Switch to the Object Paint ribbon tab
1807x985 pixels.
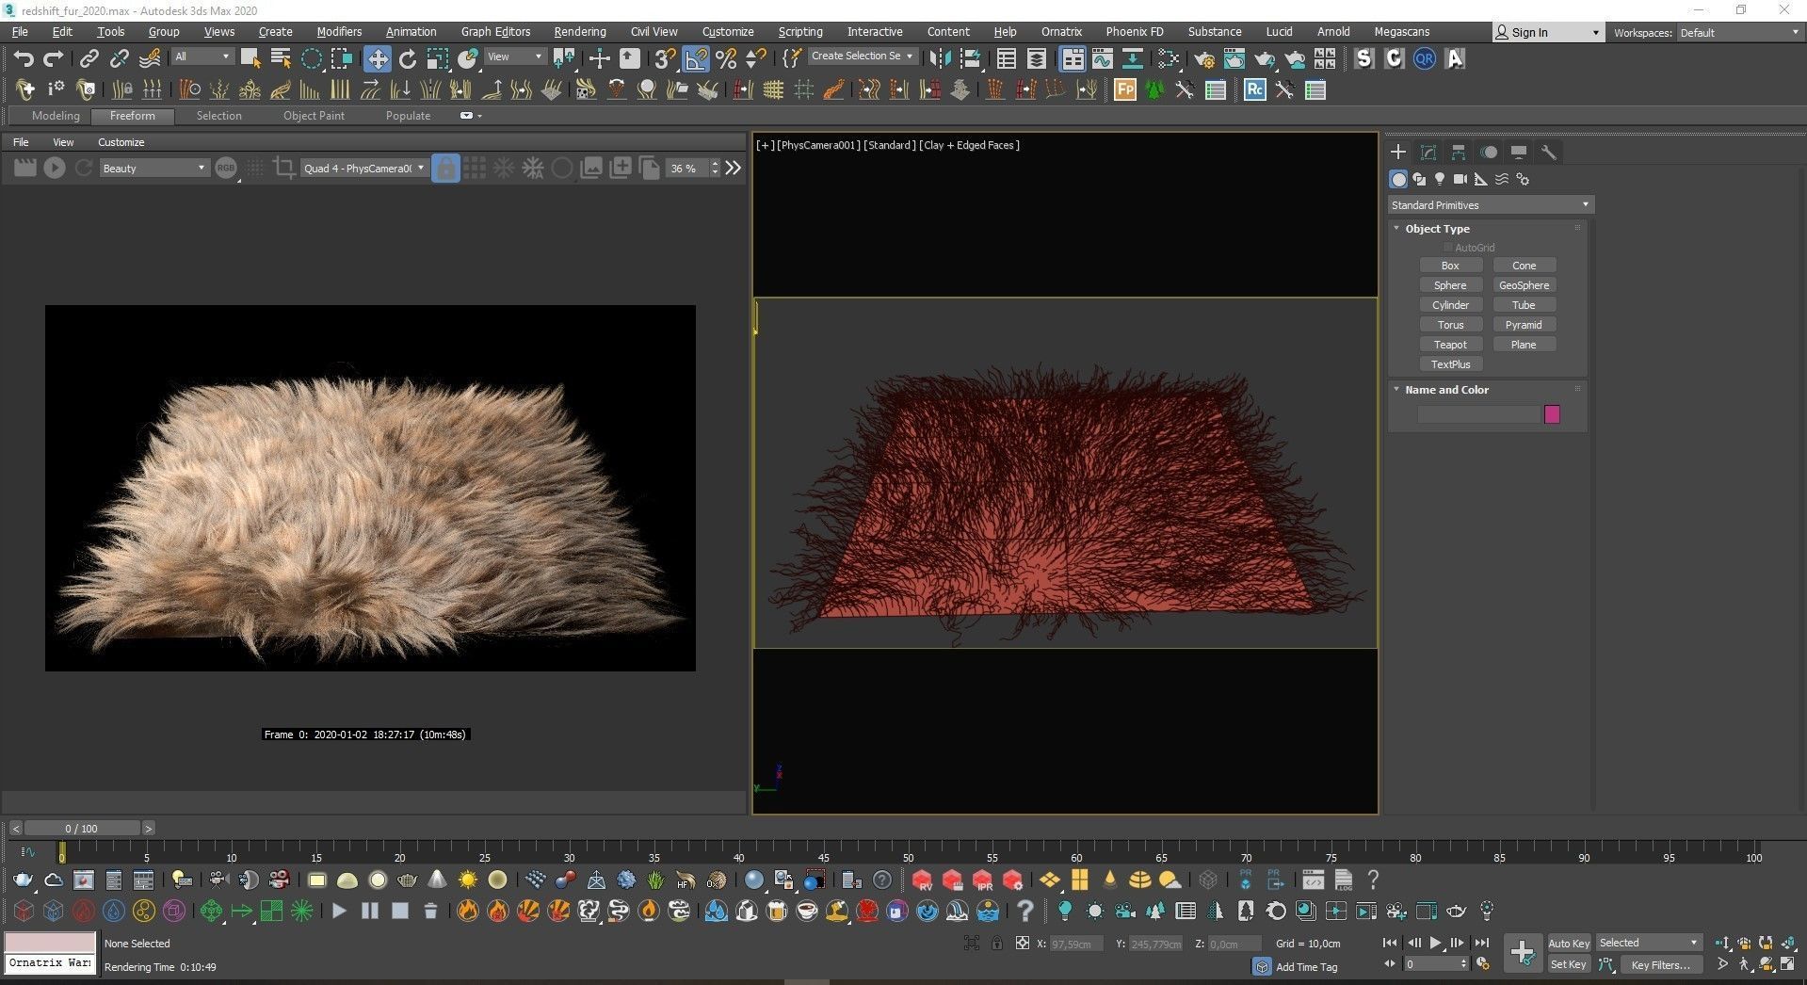[x=314, y=116]
